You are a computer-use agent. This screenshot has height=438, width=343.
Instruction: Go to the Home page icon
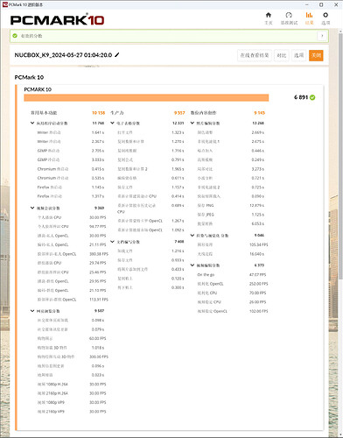269,15
